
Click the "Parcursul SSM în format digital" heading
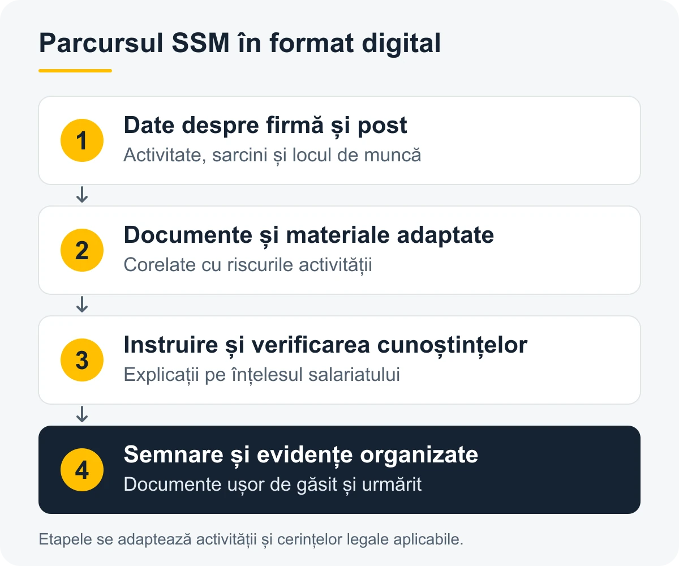tap(239, 44)
